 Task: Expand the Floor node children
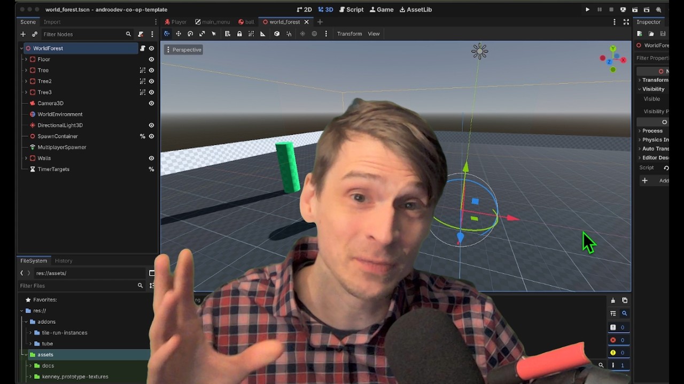[x=26, y=59]
